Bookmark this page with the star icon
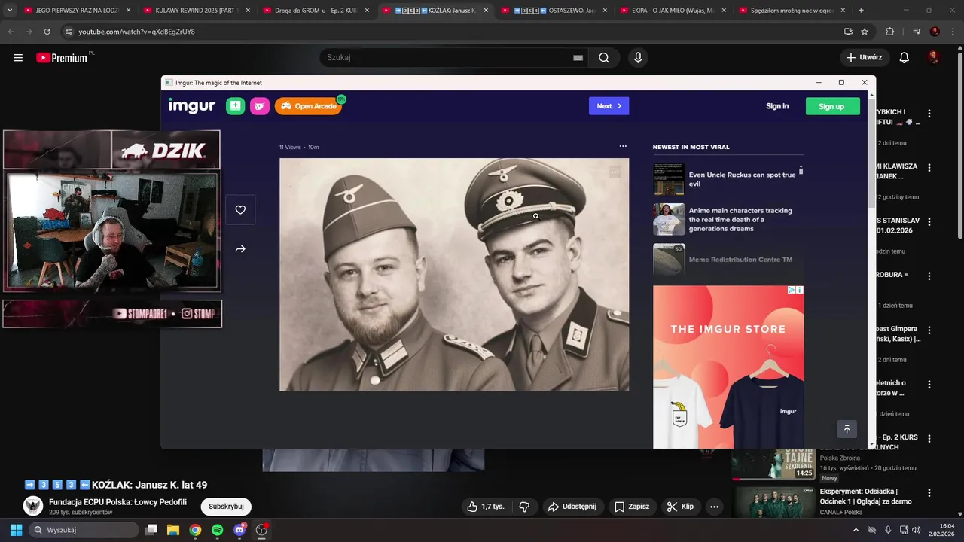Screen dimensions: 964x542 (865, 32)
